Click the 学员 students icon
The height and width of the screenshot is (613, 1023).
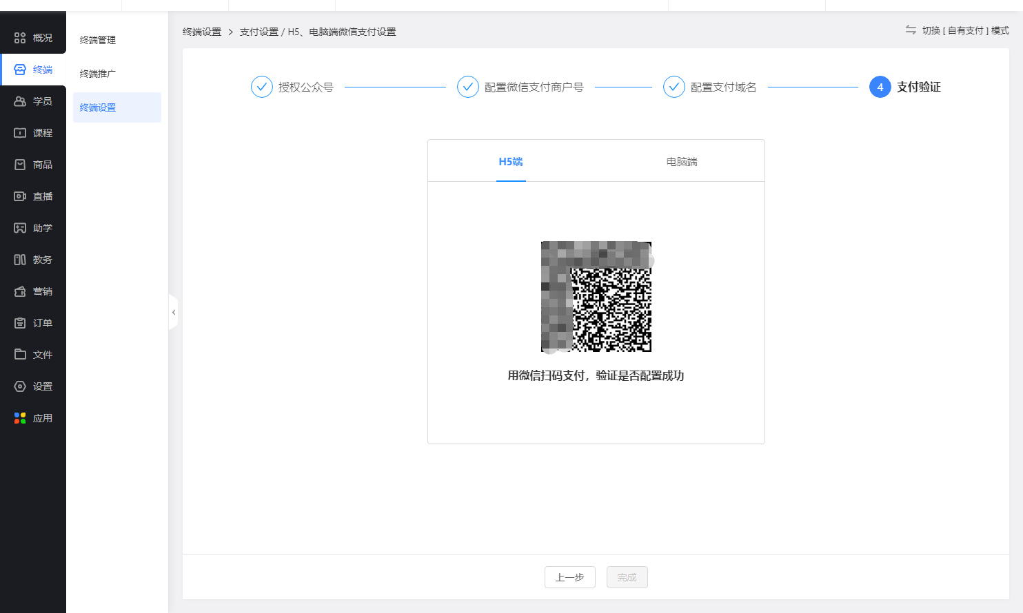pos(20,101)
